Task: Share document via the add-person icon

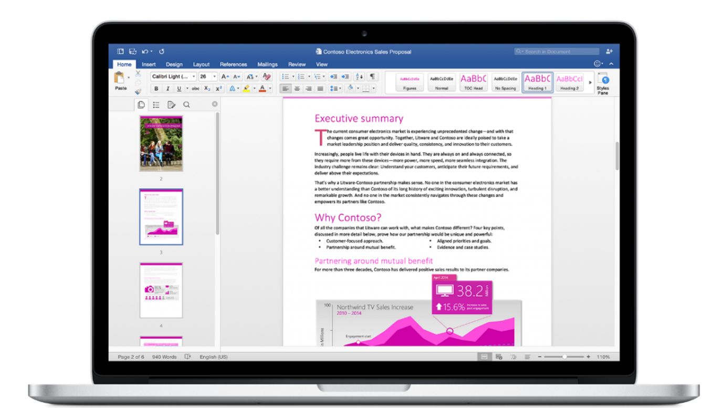Action: pyautogui.click(x=609, y=51)
